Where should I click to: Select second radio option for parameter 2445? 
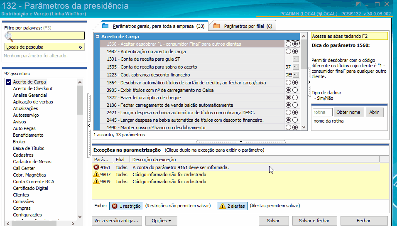point(295,120)
